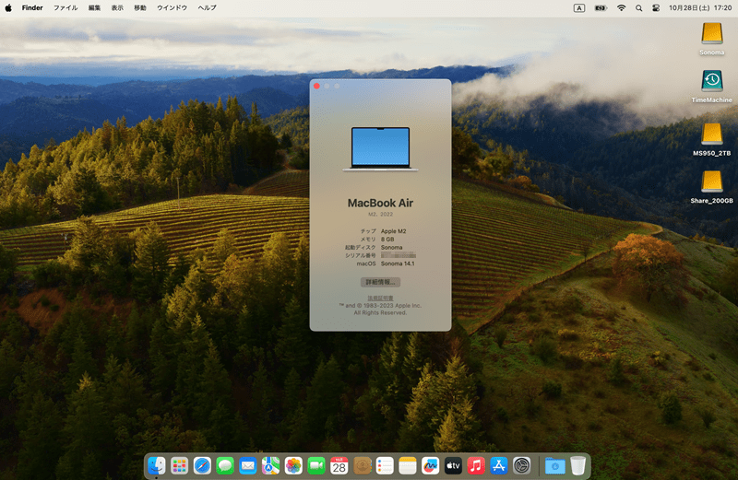Open Contacts from the Dock
The image size is (738, 480).
pos(362,466)
